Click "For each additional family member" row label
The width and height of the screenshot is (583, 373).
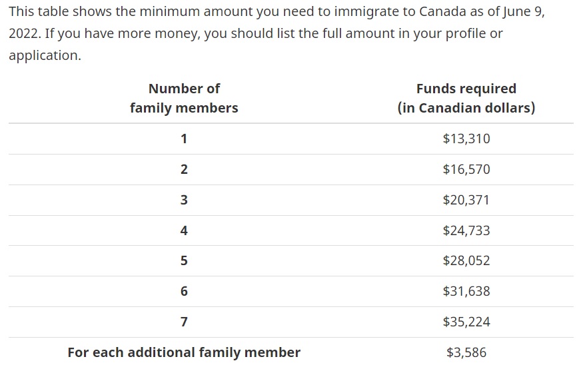tap(184, 352)
